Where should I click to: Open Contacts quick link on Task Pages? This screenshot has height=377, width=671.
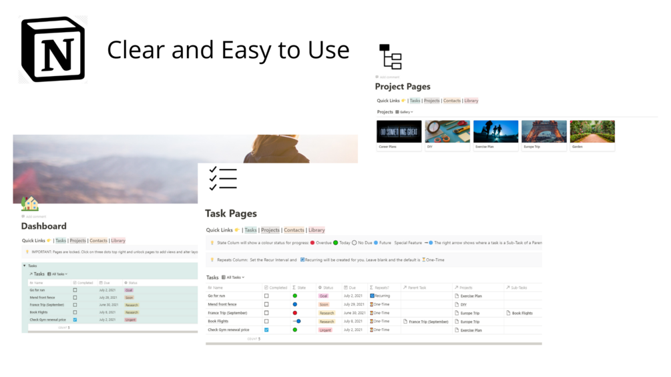click(294, 230)
